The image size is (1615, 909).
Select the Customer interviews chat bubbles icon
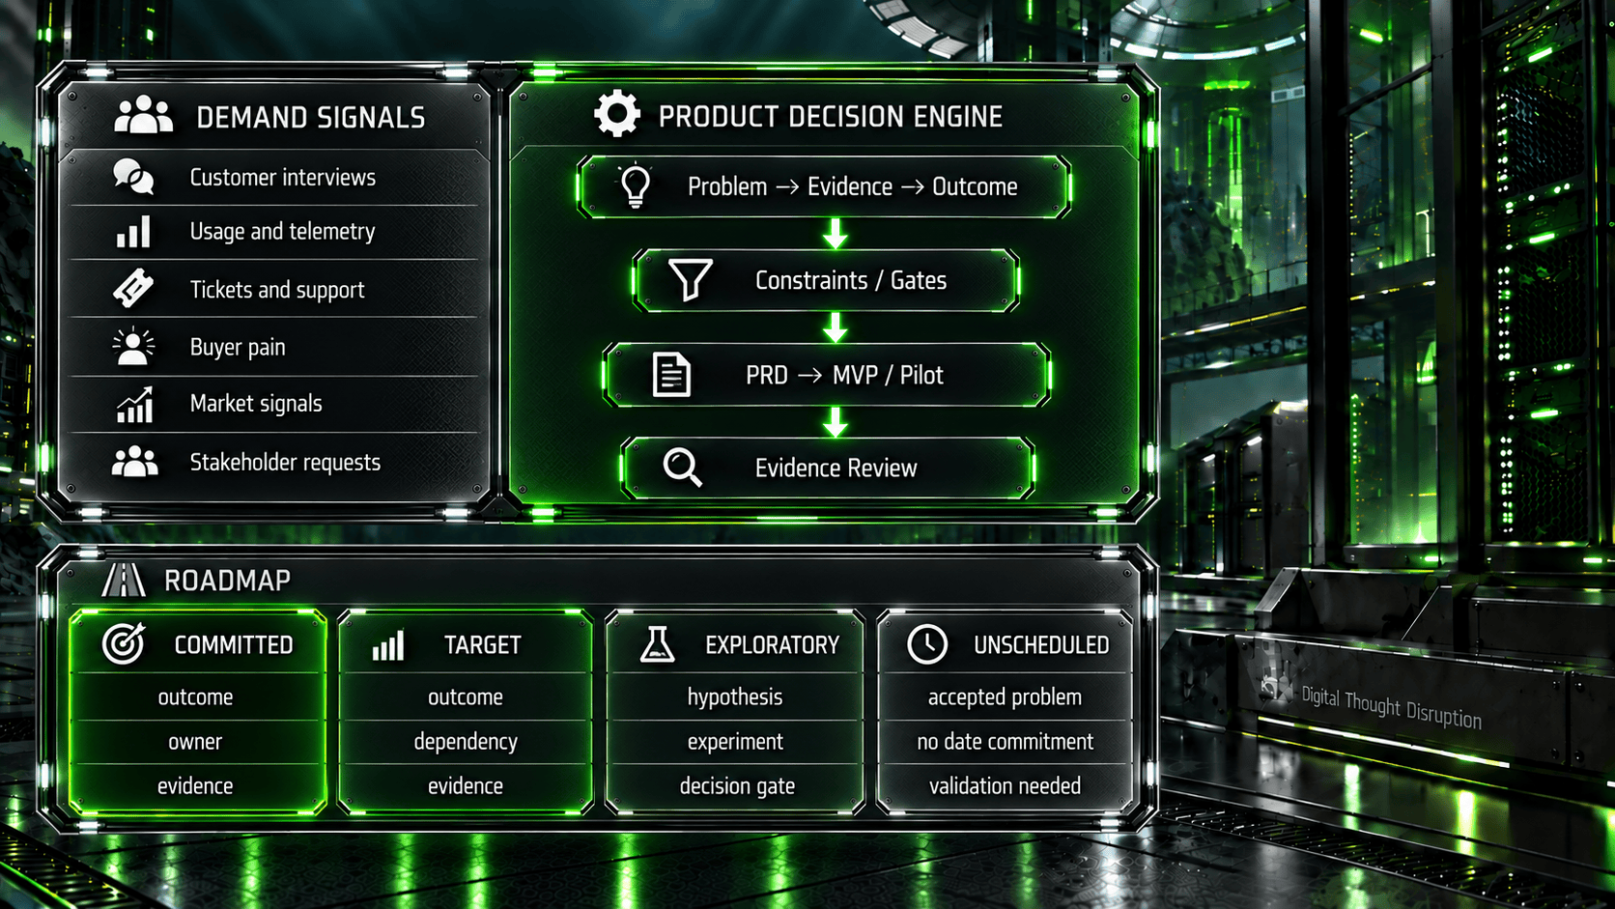(x=133, y=178)
